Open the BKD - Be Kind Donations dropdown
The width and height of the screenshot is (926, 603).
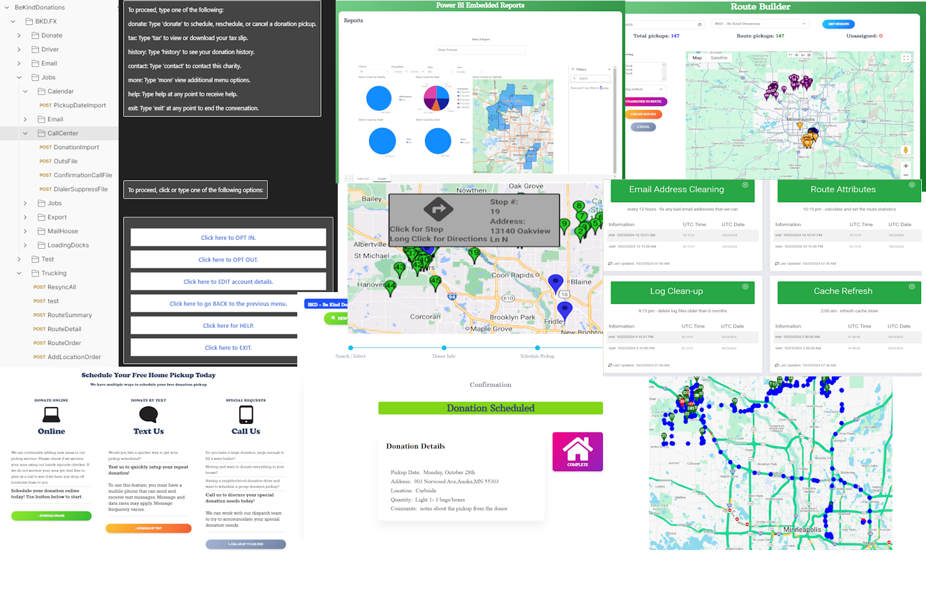point(759,24)
